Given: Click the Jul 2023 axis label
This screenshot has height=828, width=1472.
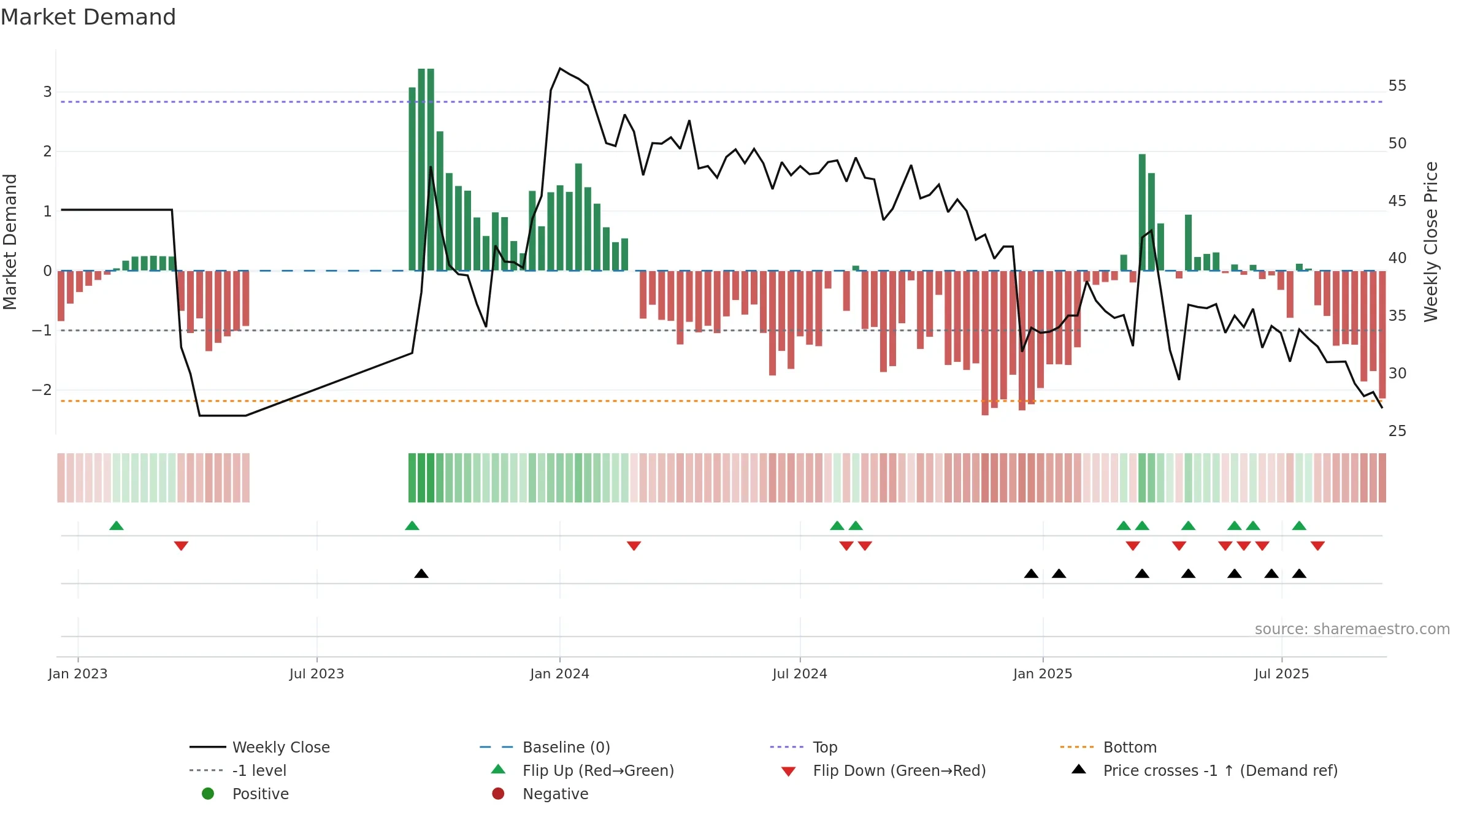Looking at the screenshot, I should click(317, 674).
